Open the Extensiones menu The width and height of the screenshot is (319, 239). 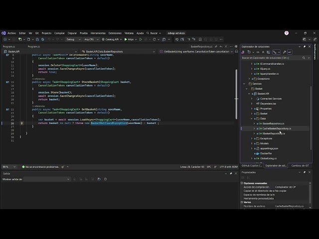115,33
